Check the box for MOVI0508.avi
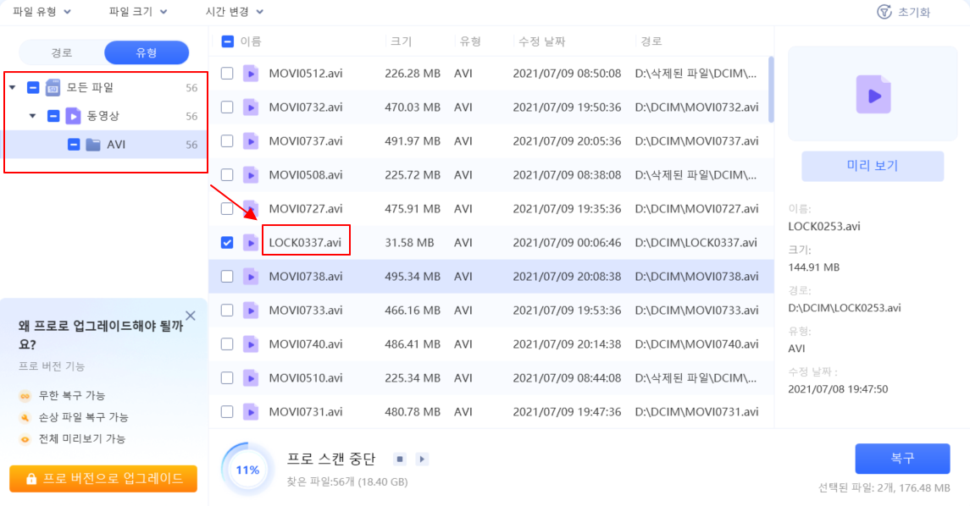 (227, 175)
